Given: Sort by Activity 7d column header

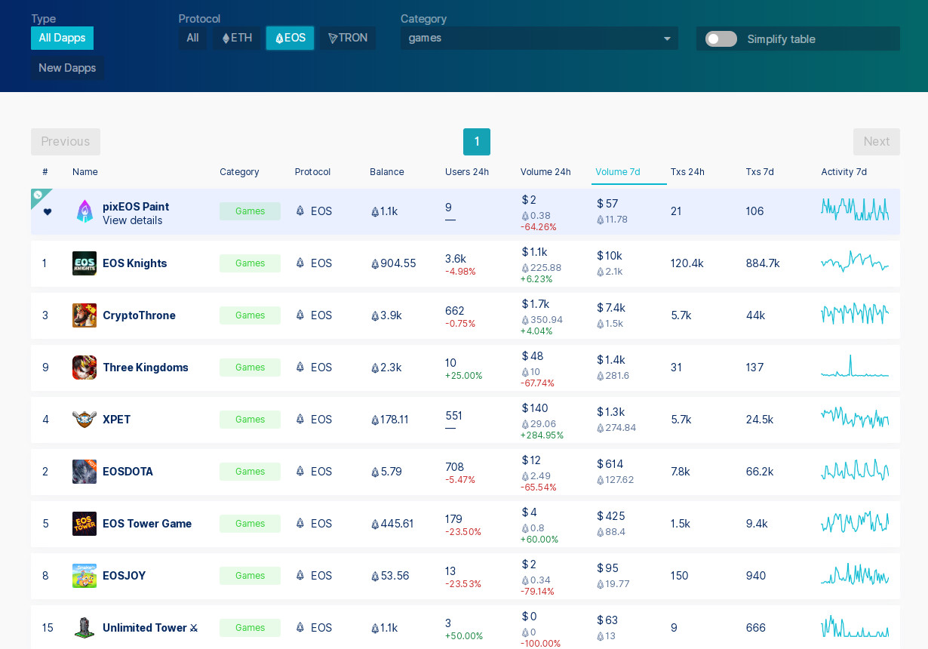Looking at the screenshot, I should [x=843, y=172].
